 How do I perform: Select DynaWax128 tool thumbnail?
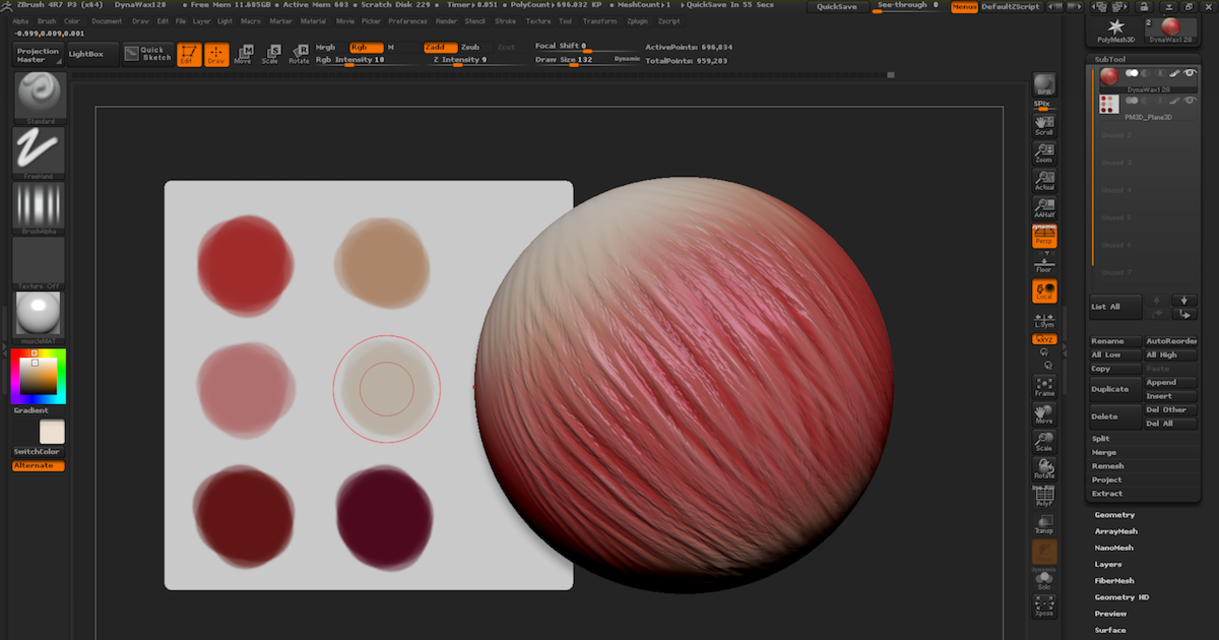point(1171,30)
